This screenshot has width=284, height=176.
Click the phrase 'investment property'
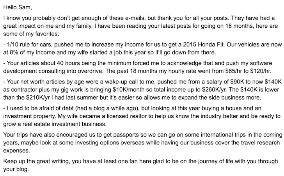[x=29, y=116]
